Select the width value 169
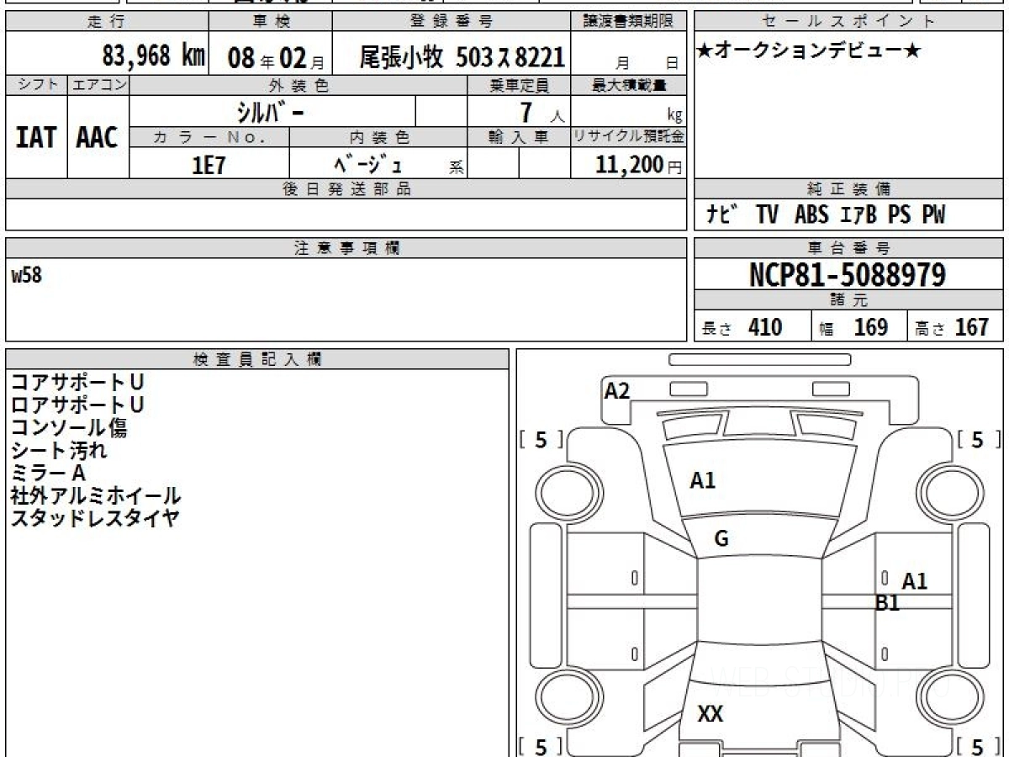Screen dimensions: 1009x757 (x=870, y=327)
